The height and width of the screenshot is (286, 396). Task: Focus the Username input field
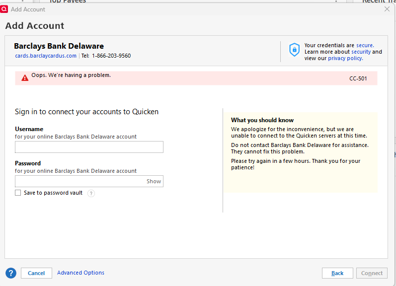pos(89,147)
